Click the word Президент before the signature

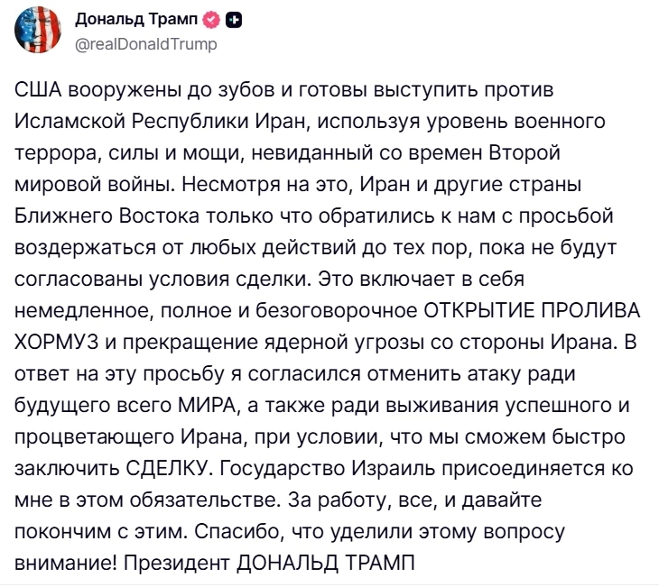(177, 563)
